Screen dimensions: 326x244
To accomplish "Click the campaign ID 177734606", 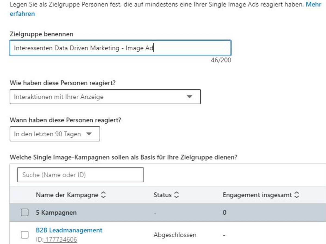I will [x=60, y=240].
